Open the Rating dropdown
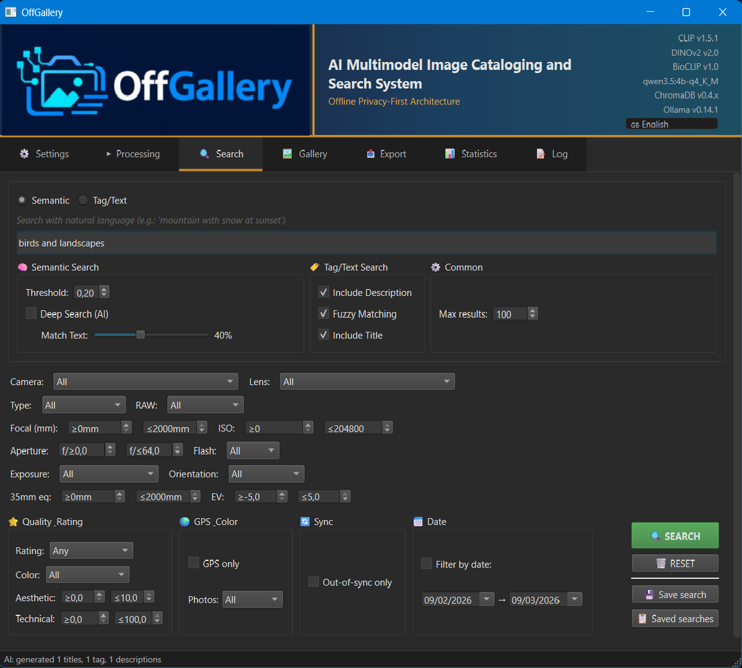 pos(91,550)
